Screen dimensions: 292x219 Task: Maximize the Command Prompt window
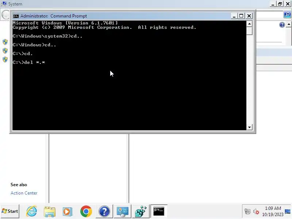point(241,16)
